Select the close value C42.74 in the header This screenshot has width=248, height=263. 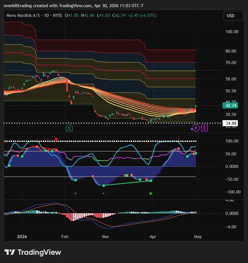(x=119, y=15)
